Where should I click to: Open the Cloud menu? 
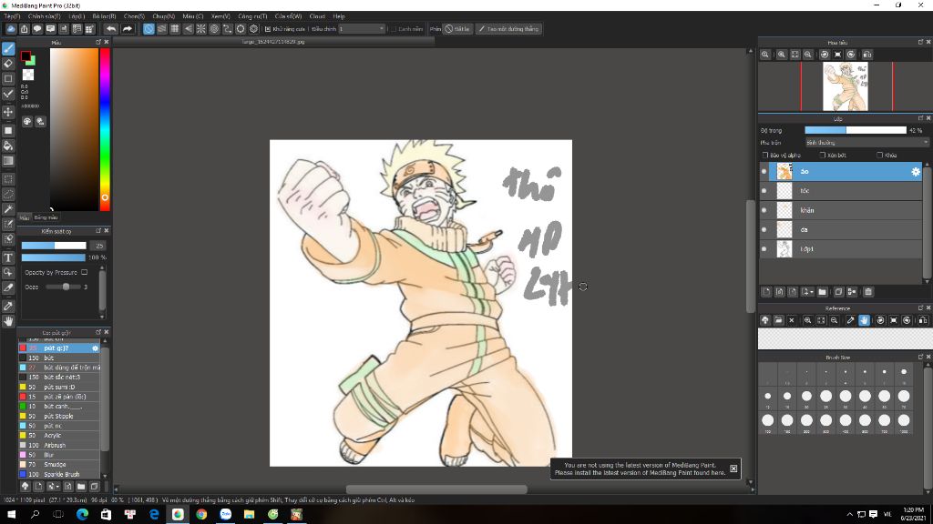(x=317, y=16)
